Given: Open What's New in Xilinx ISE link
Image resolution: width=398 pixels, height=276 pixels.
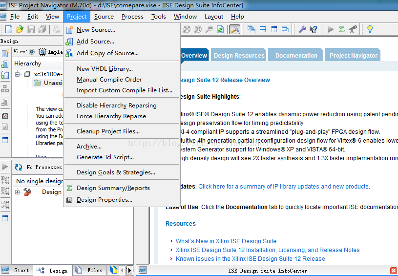Looking at the screenshot, I should [226, 241].
